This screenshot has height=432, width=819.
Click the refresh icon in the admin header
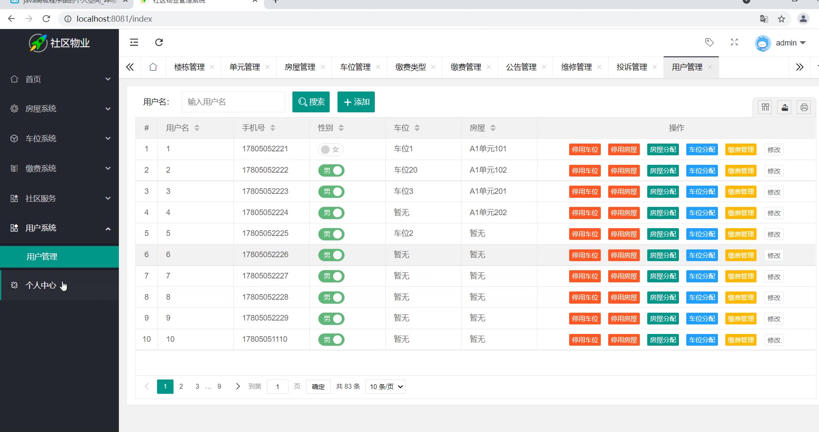[159, 42]
